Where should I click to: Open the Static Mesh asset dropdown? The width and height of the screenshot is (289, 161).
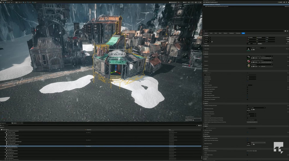[258, 48]
